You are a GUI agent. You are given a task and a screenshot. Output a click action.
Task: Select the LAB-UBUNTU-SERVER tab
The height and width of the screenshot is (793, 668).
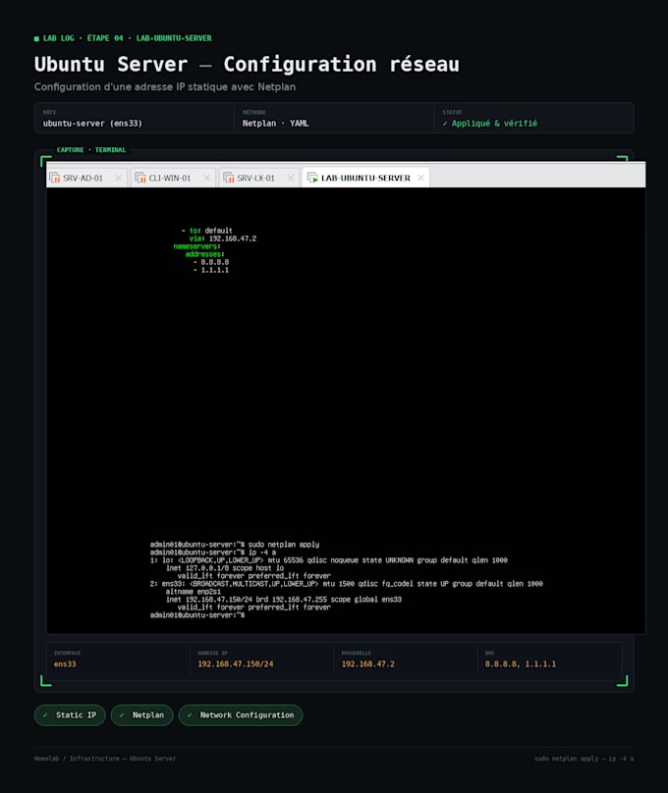point(365,178)
